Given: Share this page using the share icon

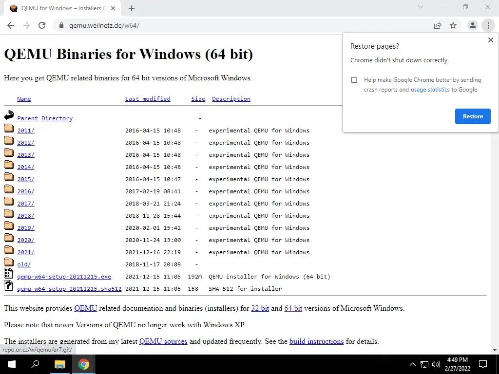Looking at the screenshot, I should click(438, 25).
